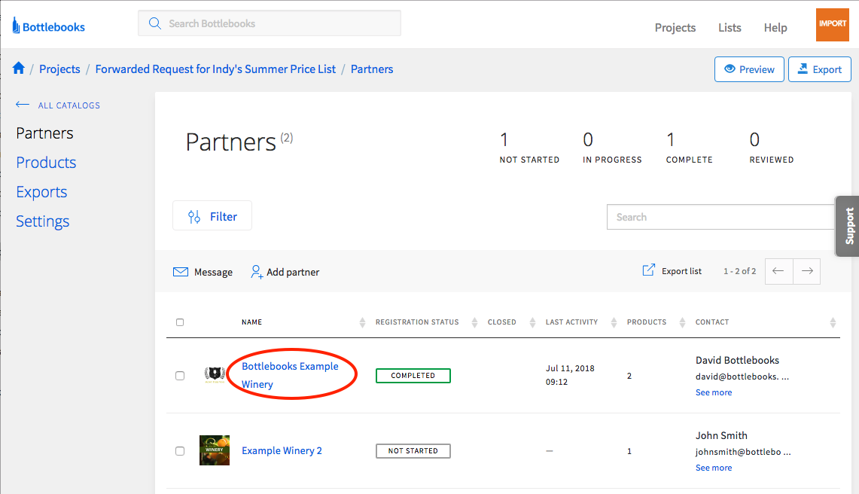Click the Preview button
The image size is (859, 494).
(749, 69)
